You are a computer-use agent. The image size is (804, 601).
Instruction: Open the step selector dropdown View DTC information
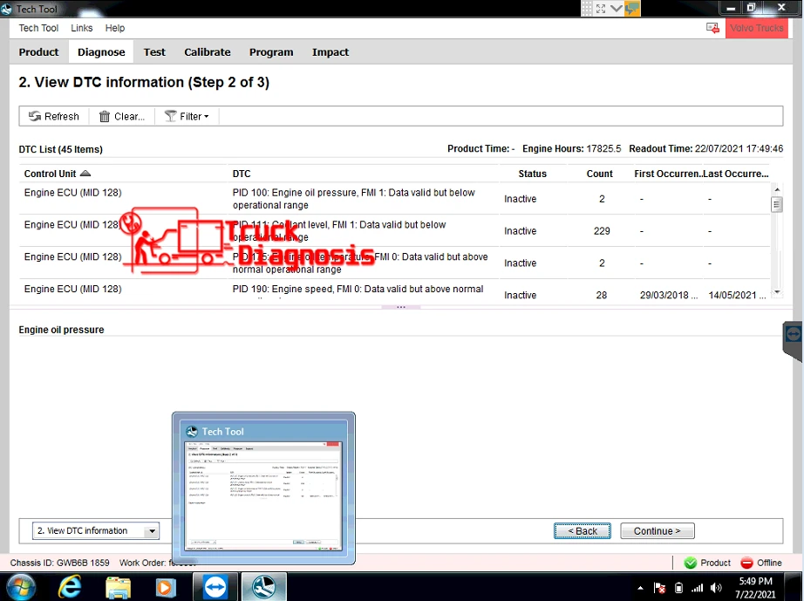point(96,530)
